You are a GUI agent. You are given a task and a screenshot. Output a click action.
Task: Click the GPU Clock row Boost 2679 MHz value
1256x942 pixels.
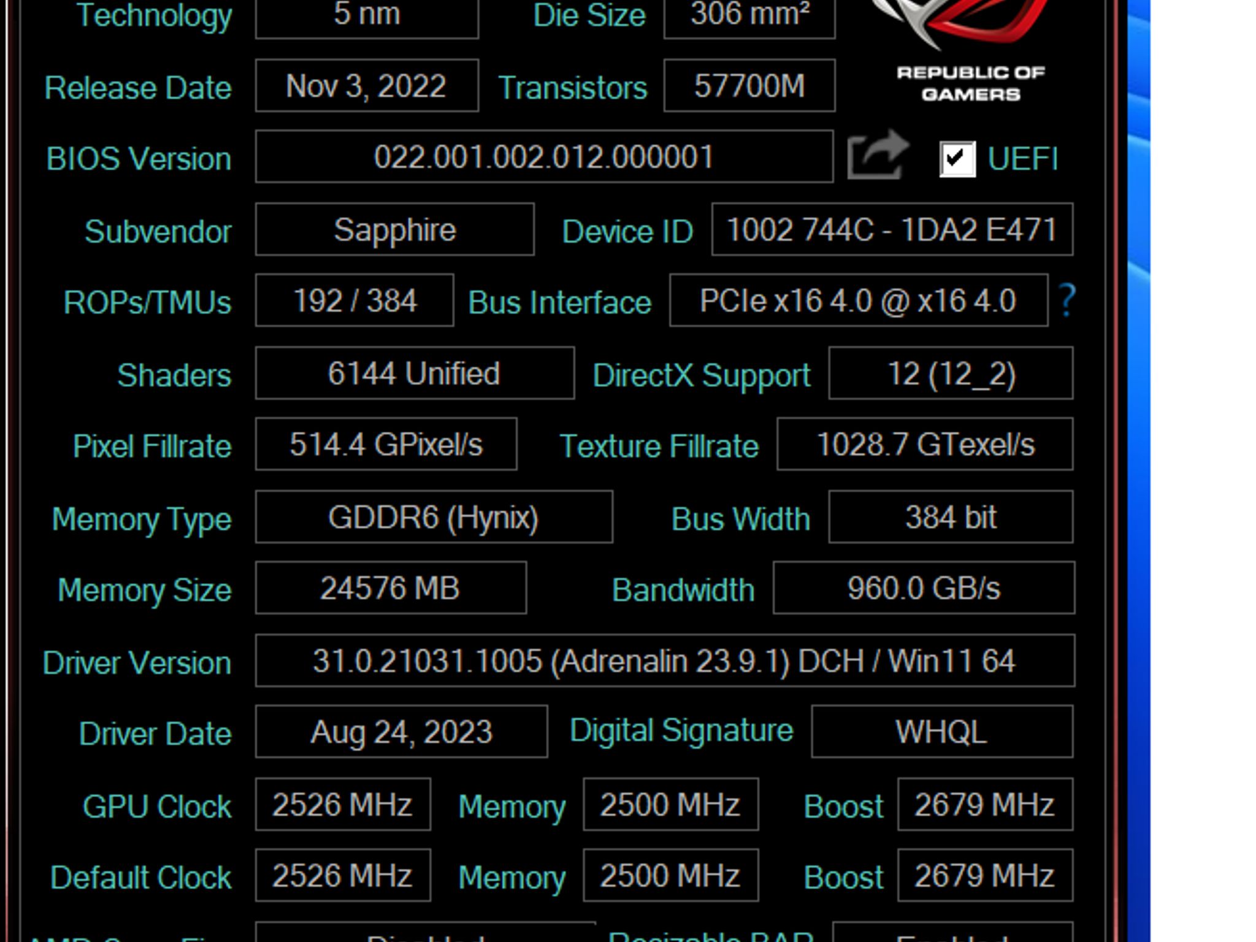tap(985, 805)
